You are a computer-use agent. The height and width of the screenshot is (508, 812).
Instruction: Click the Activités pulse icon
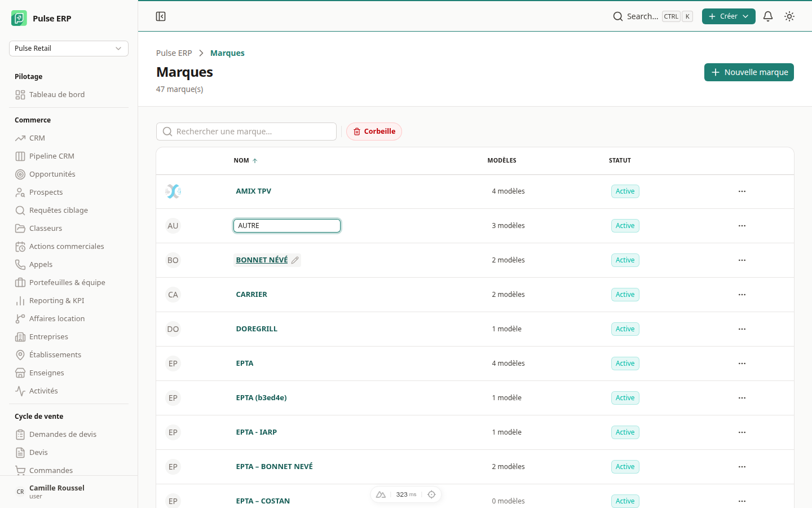coord(20,391)
